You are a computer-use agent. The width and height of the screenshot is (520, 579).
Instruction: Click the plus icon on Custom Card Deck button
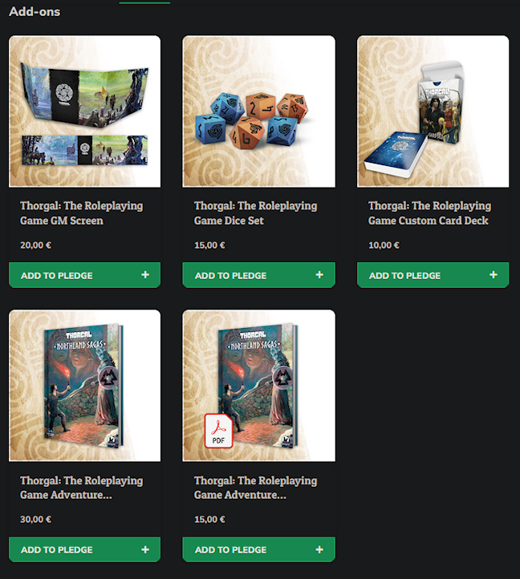click(494, 275)
